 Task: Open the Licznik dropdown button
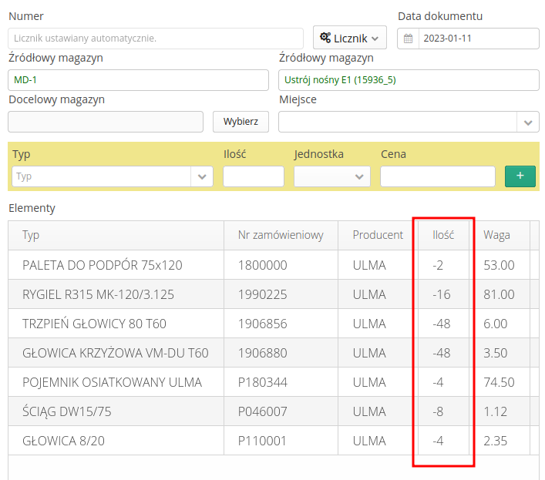[x=349, y=38]
